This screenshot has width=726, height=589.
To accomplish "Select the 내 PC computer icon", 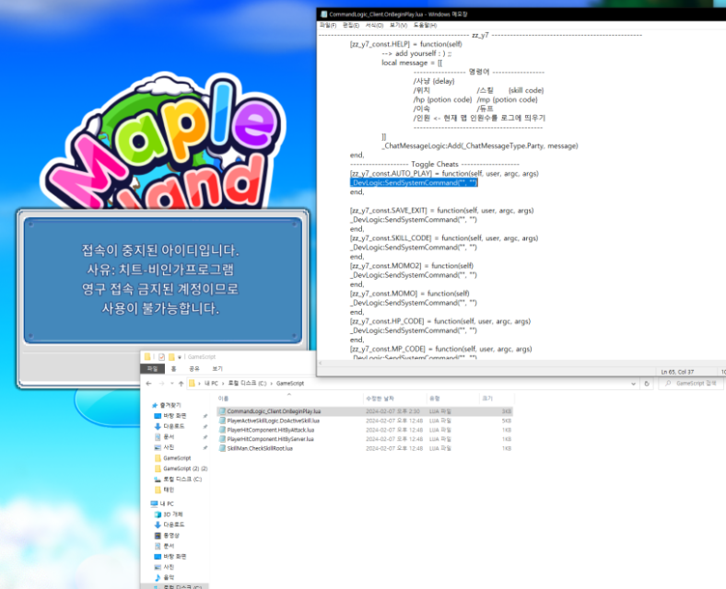I will point(154,504).
